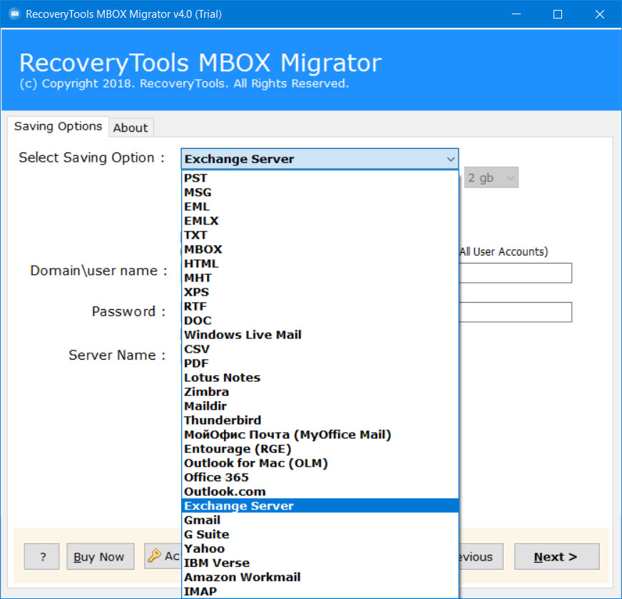
Task: Go back with the Previous button
Action: click(481, 556)
